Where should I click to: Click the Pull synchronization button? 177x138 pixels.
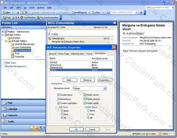[16, 17]
